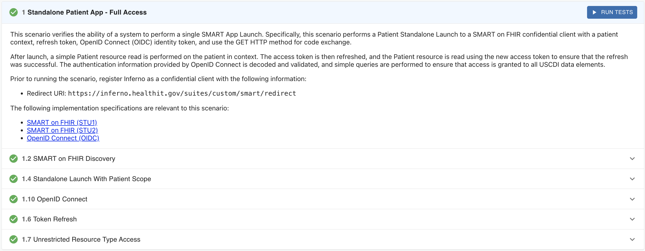Click the Standalone Patient App - Full Access heading
Image resolution: width=645 pixels, height=251 pixels.
87,12
